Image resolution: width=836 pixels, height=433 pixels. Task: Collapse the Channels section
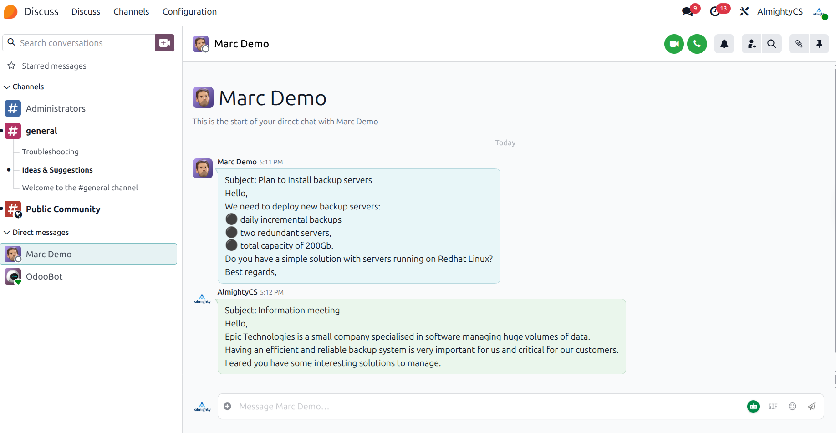24,87
